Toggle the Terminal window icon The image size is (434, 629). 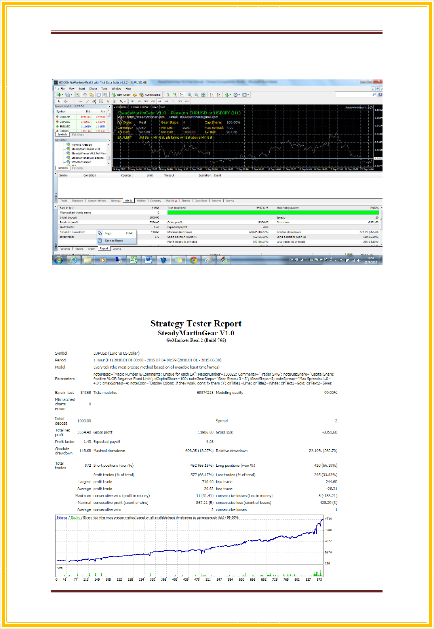pos(98,95)
